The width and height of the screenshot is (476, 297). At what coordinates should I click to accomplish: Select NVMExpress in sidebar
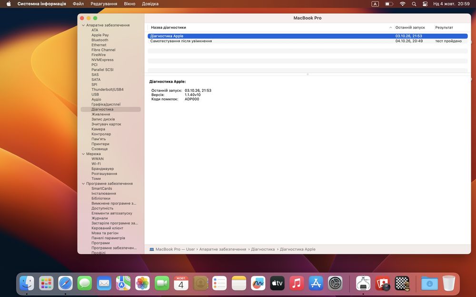pos(102,60)
